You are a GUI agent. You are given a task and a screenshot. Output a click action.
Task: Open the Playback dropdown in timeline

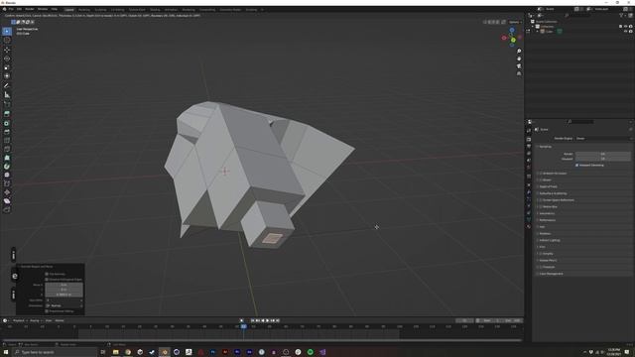(x=19, y=320)
